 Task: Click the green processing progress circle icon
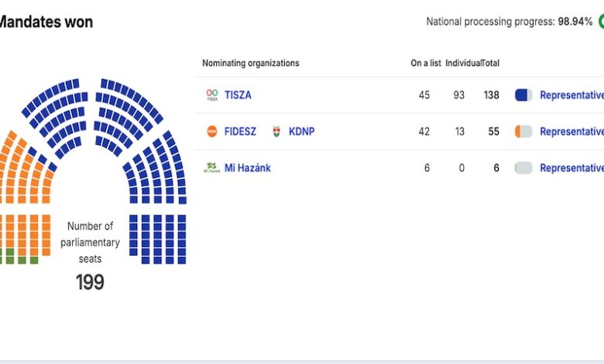coord(599,22)
